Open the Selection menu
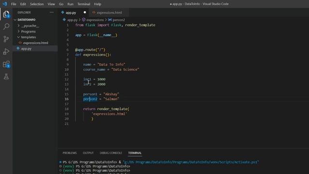The image size is (309, 174). point(37,4)
